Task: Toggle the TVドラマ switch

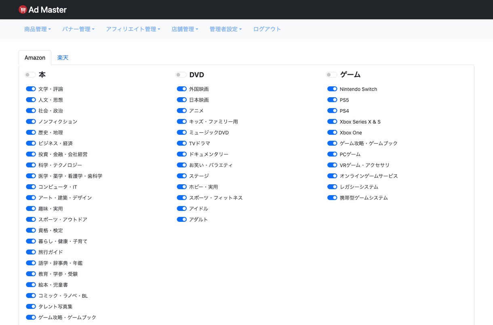Action: tap(182, 143)
